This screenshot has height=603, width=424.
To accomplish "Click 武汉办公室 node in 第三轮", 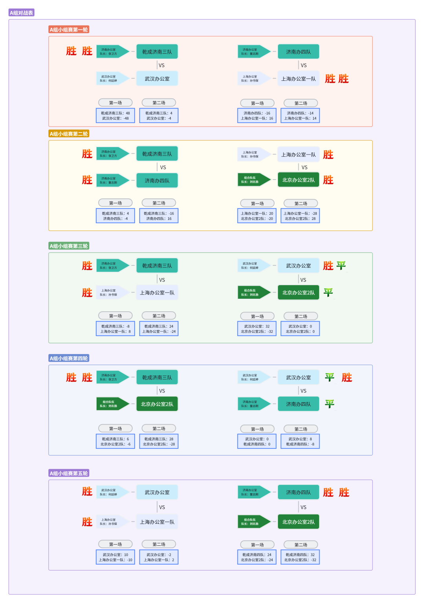I will point(298,266).
